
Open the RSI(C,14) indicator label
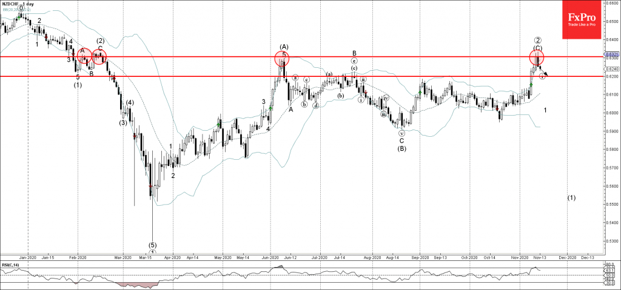point(11,264)
